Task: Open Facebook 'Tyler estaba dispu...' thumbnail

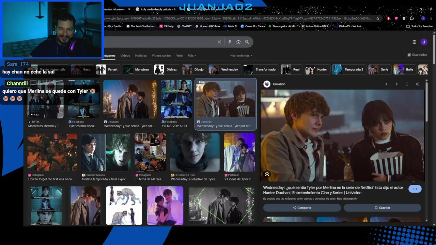Action: (x=83, y=99)
